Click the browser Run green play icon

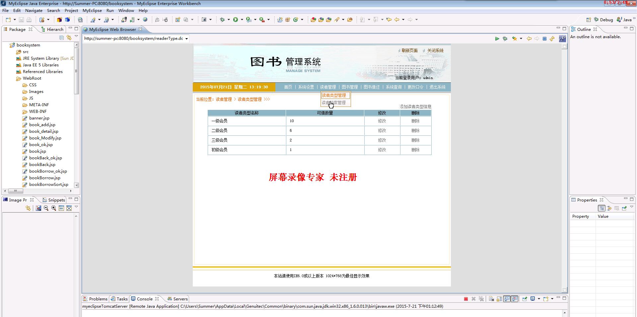point(497,39)
